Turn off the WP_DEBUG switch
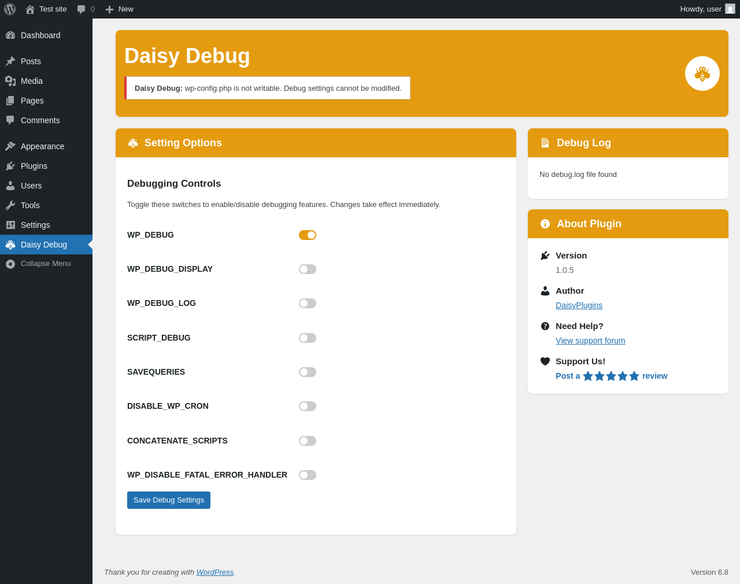Viewport: 740px width, 584px height. click(308, 235)
